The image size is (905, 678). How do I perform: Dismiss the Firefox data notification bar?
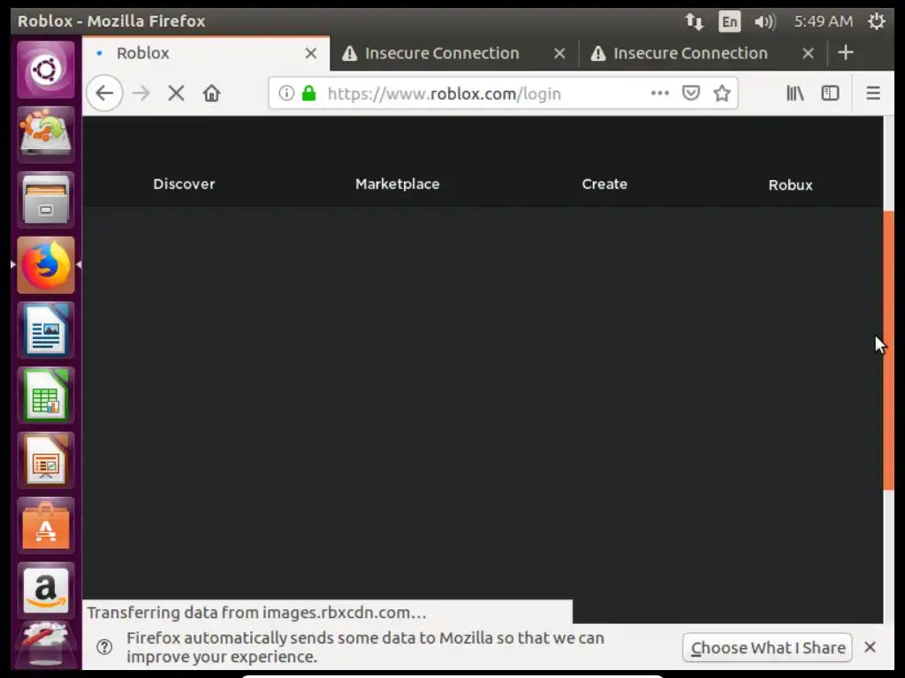(x=870, y=647)
